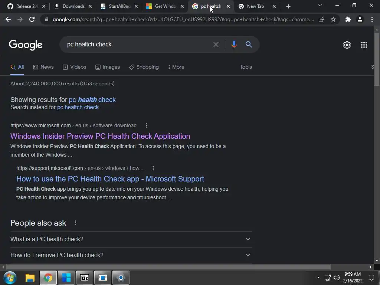This screenshot has height=285, width=380.
Task: Open the tab search chevron
Action: coord(320,5)
